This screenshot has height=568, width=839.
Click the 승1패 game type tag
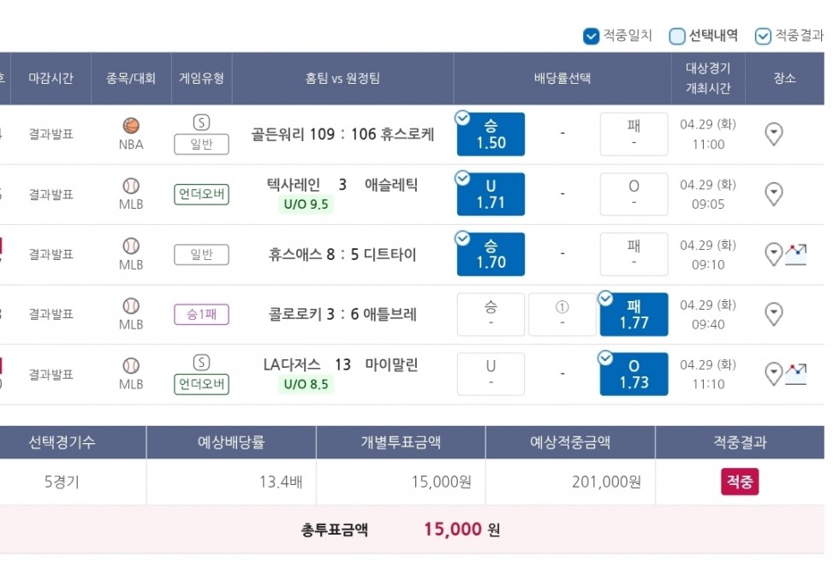point(201,315)
